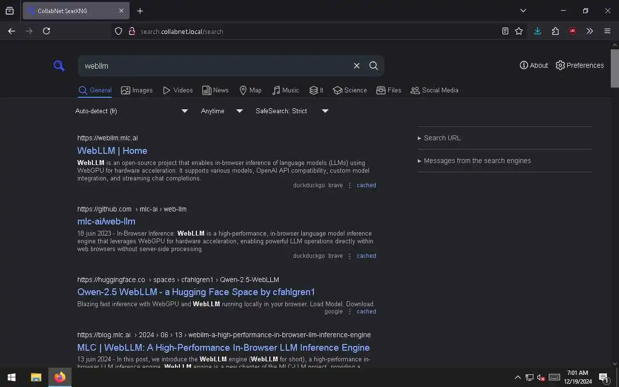
Task: Select the General search tab
Action: pyautogui.click(x=95, y=90)
